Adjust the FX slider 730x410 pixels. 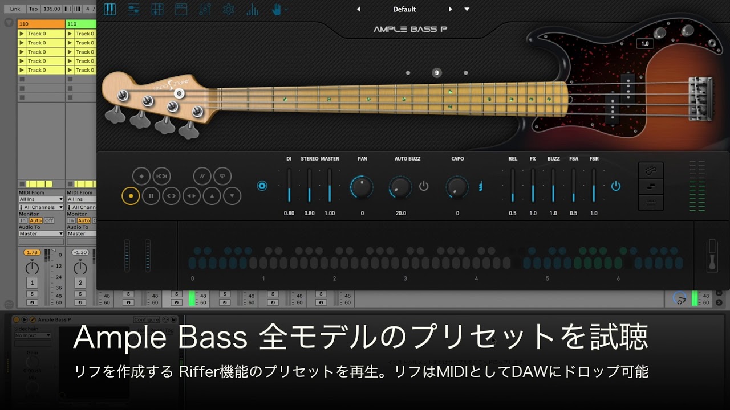point(533,186)
